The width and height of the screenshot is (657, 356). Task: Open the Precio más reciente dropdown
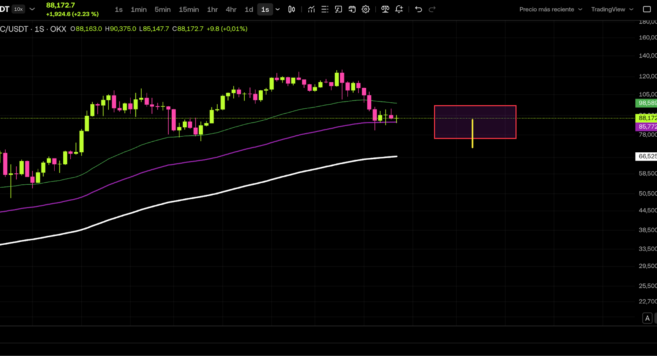tap(551, 9)
